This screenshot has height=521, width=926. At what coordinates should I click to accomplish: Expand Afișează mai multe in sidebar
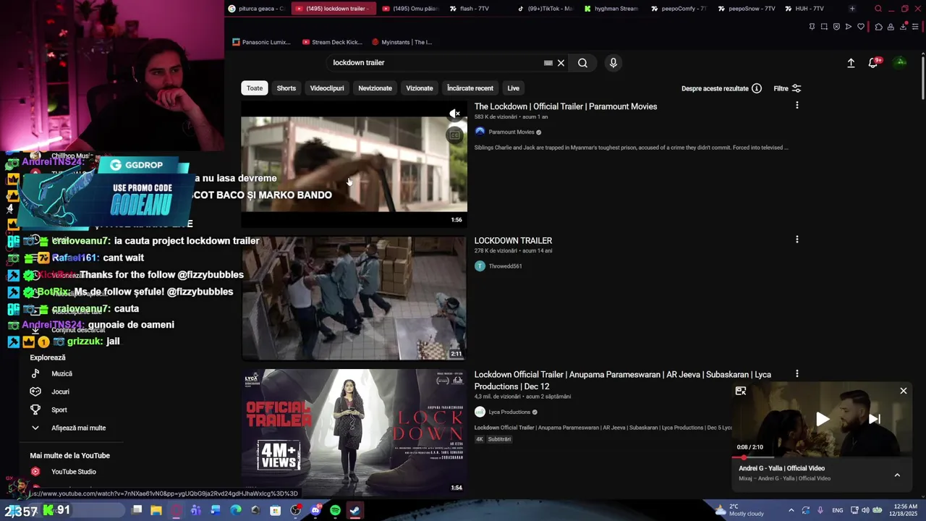(x=78, y=428)
